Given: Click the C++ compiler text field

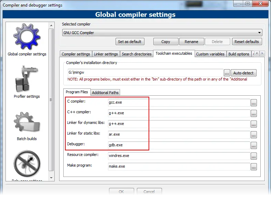Looking at the screenshot, I should click(x=179, y=113).
